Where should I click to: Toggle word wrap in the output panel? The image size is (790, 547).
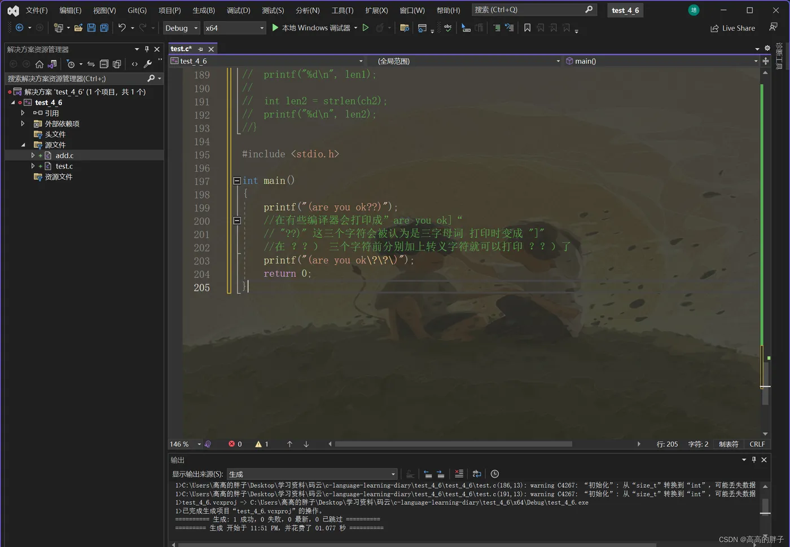pos(477,474)
